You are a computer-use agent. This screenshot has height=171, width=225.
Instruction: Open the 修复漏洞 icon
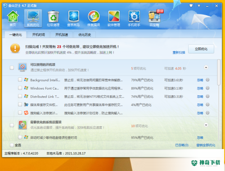pos(94,18)
